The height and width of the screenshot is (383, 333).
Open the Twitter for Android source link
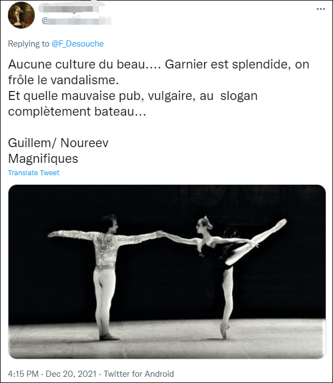point(139,373)
